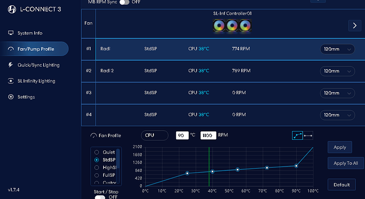365x199 pixels.
Task: Go to next controller arrow
Action: tap(354, 25)
